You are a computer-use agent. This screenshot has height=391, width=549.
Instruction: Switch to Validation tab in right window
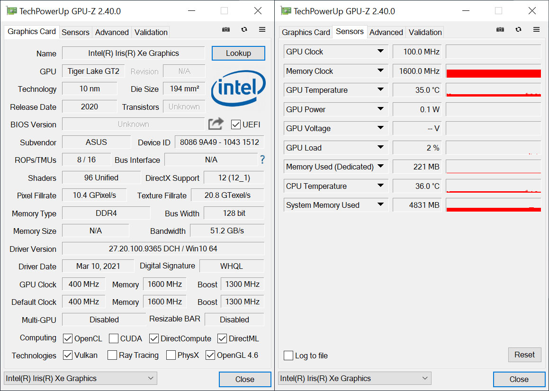pyautogui.click(x=425, y=32)
